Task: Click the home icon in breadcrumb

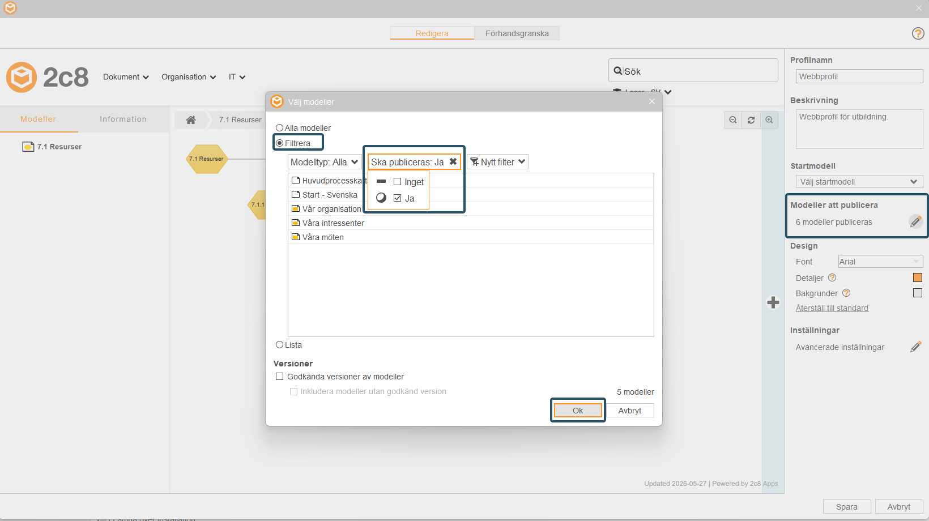Action: (191, 119)
